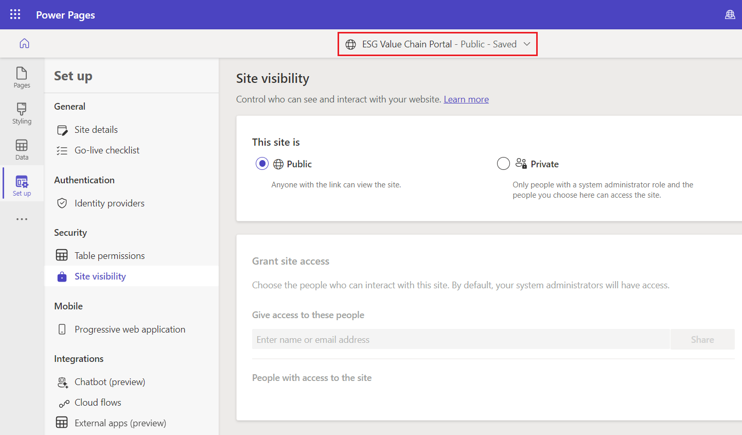Click the Chatbot (preview) icon
Viewport: 742px width, 435px height.
click(63, 382)
